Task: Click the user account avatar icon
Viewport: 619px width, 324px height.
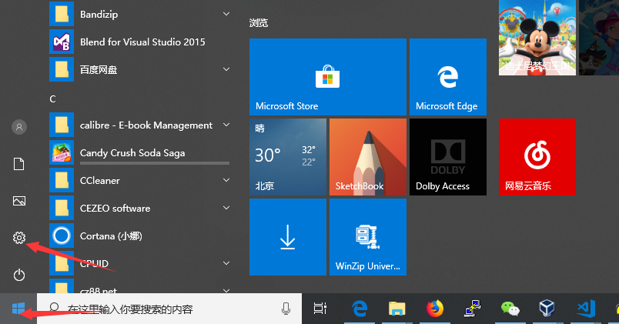Action: [19, 127]
